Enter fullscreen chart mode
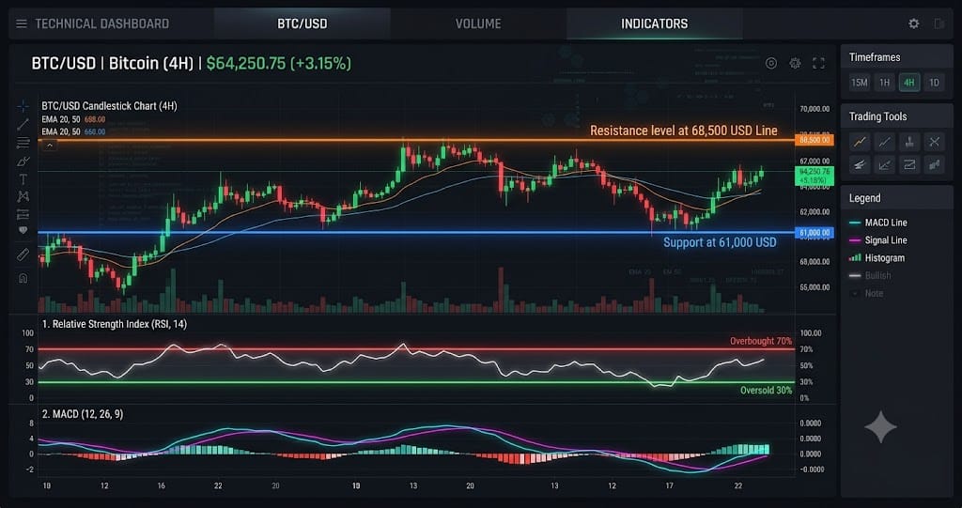The height and width of the screenshot is (508, 962). click(818, 63)
